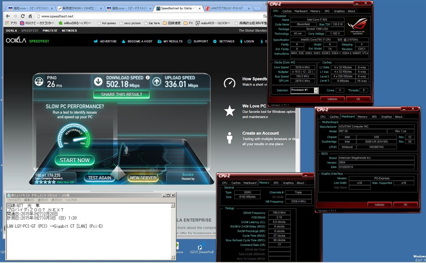The width and height of the screenshot is (426, 263).
Task: Open the Graphics tab in top CPU-Z window
Action: click(x=339, y=11)
